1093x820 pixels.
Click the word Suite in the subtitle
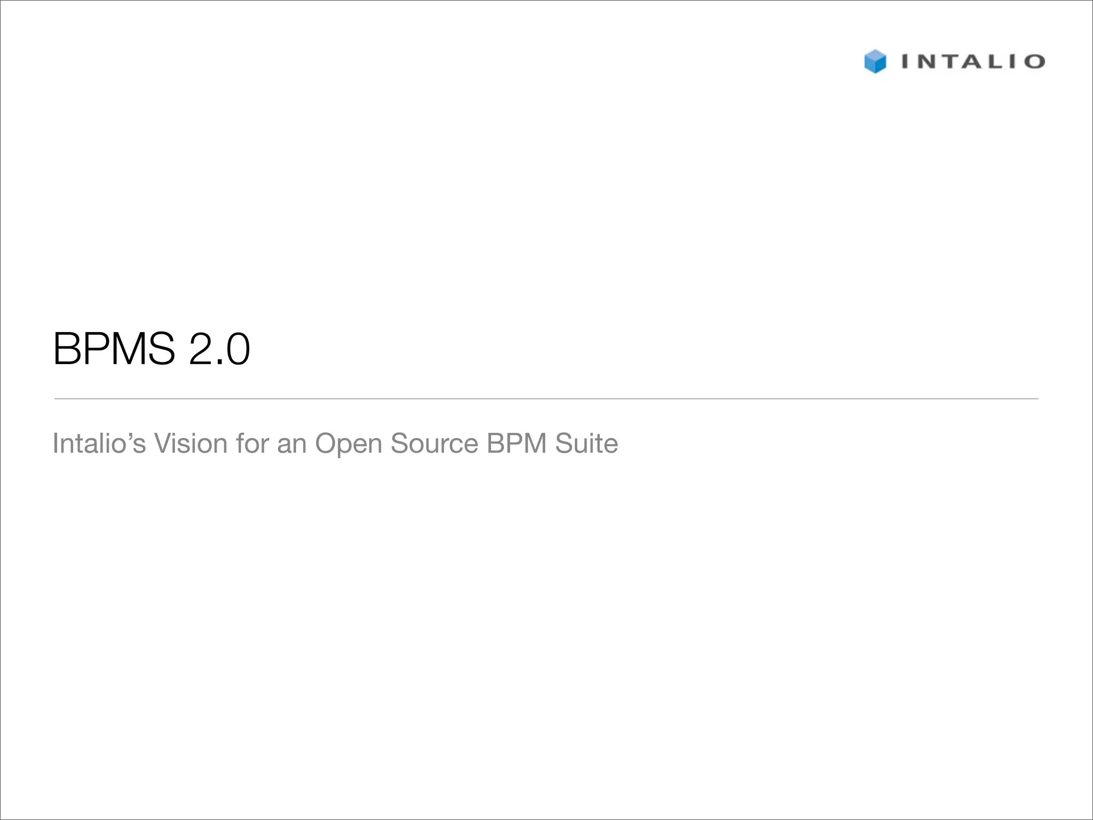(x=587, y=443)
